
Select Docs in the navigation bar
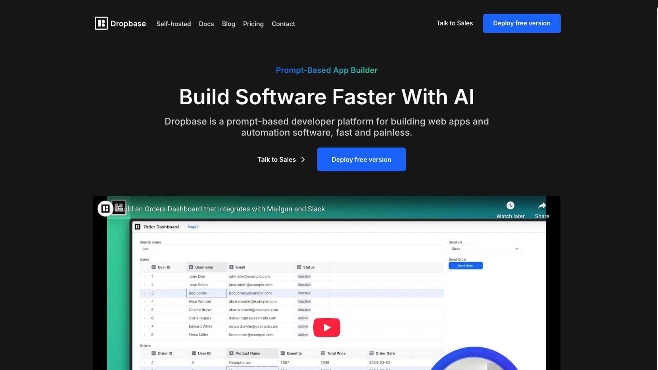tap(206, 24)
